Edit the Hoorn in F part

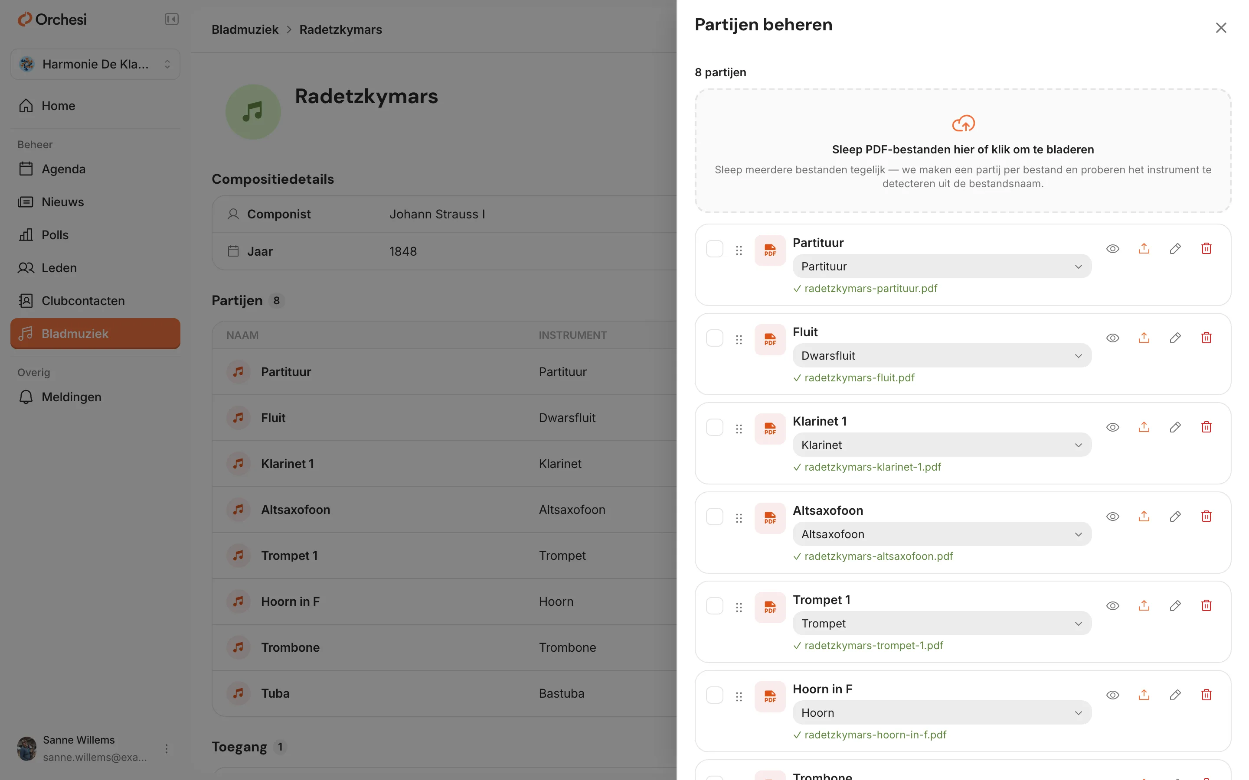tap(1175, 695)
